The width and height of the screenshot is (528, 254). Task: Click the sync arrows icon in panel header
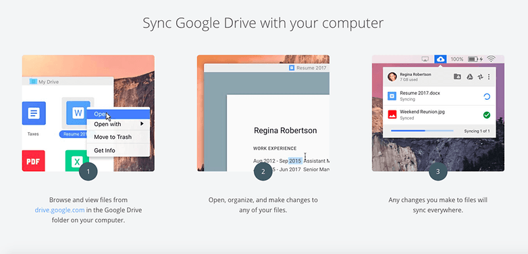[x=480, y=77]
